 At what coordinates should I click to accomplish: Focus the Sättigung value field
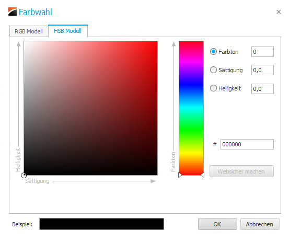coord(262,70)
